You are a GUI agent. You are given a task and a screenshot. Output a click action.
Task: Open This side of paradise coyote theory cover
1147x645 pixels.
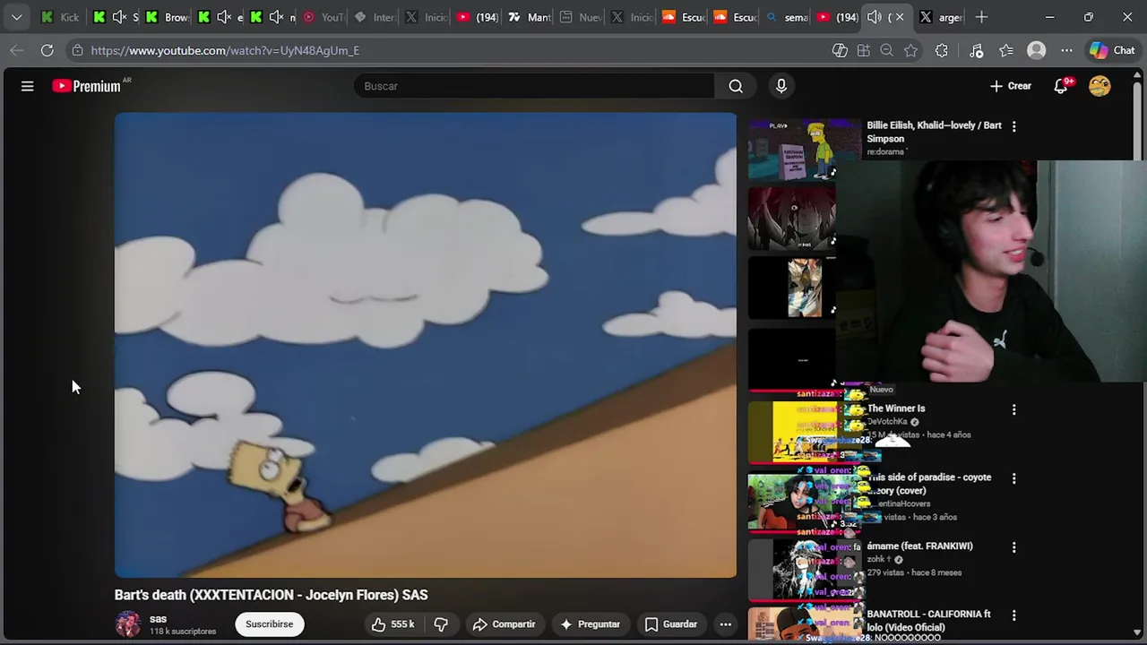(929, 484)
